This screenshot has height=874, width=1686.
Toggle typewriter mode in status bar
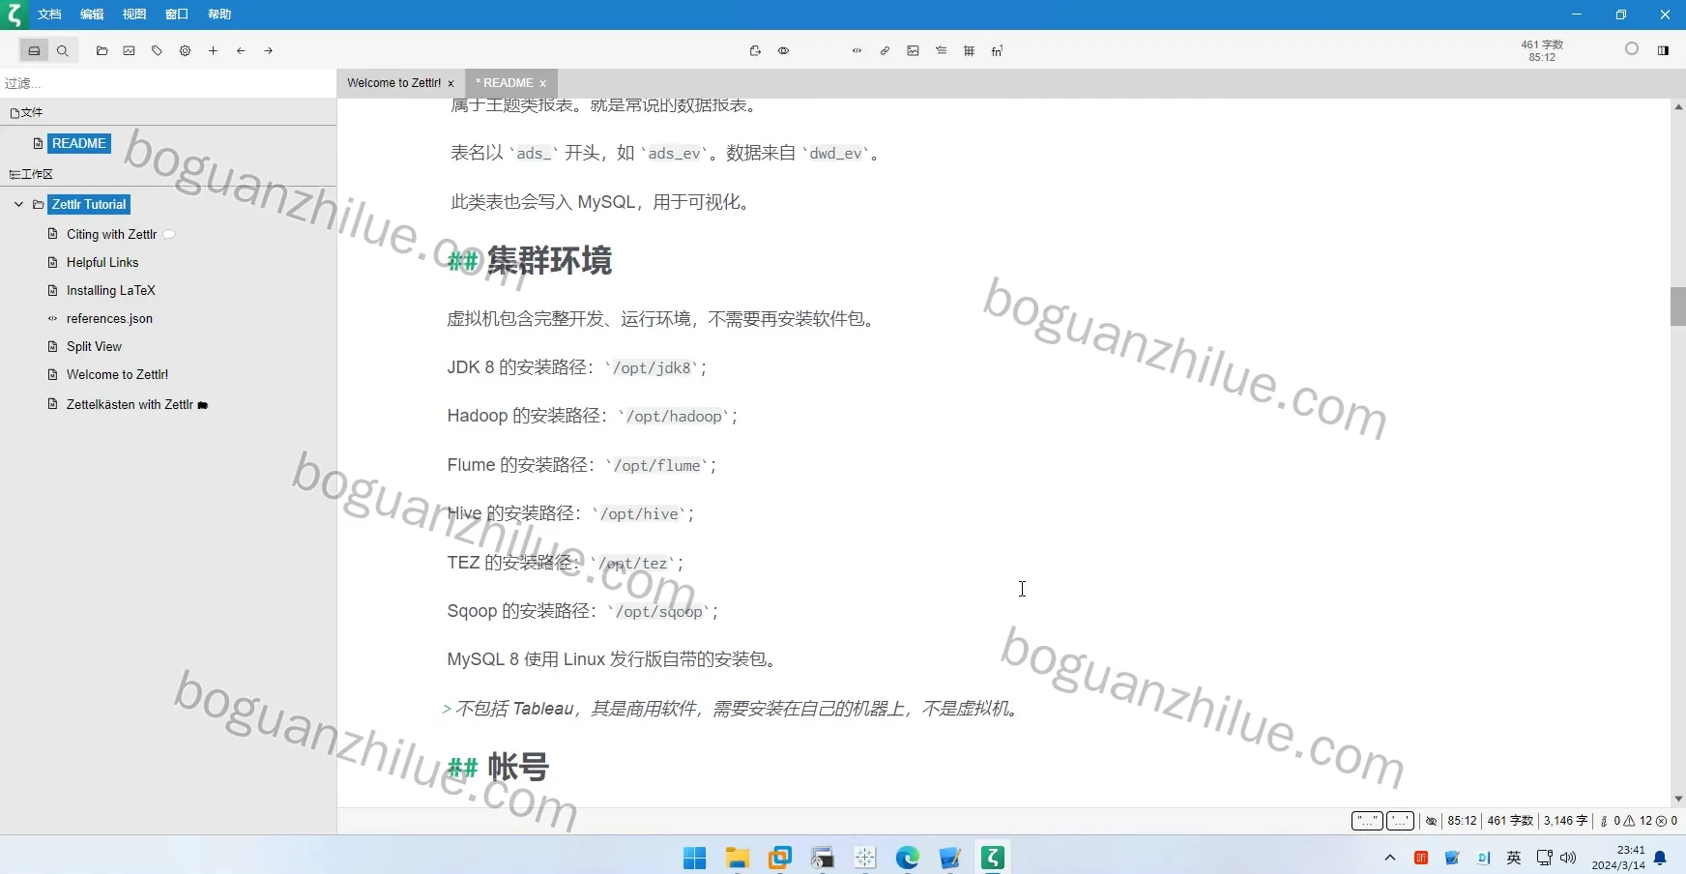click(1432, 821)
